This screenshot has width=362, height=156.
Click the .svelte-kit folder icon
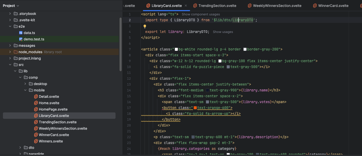tap(16, 20)
